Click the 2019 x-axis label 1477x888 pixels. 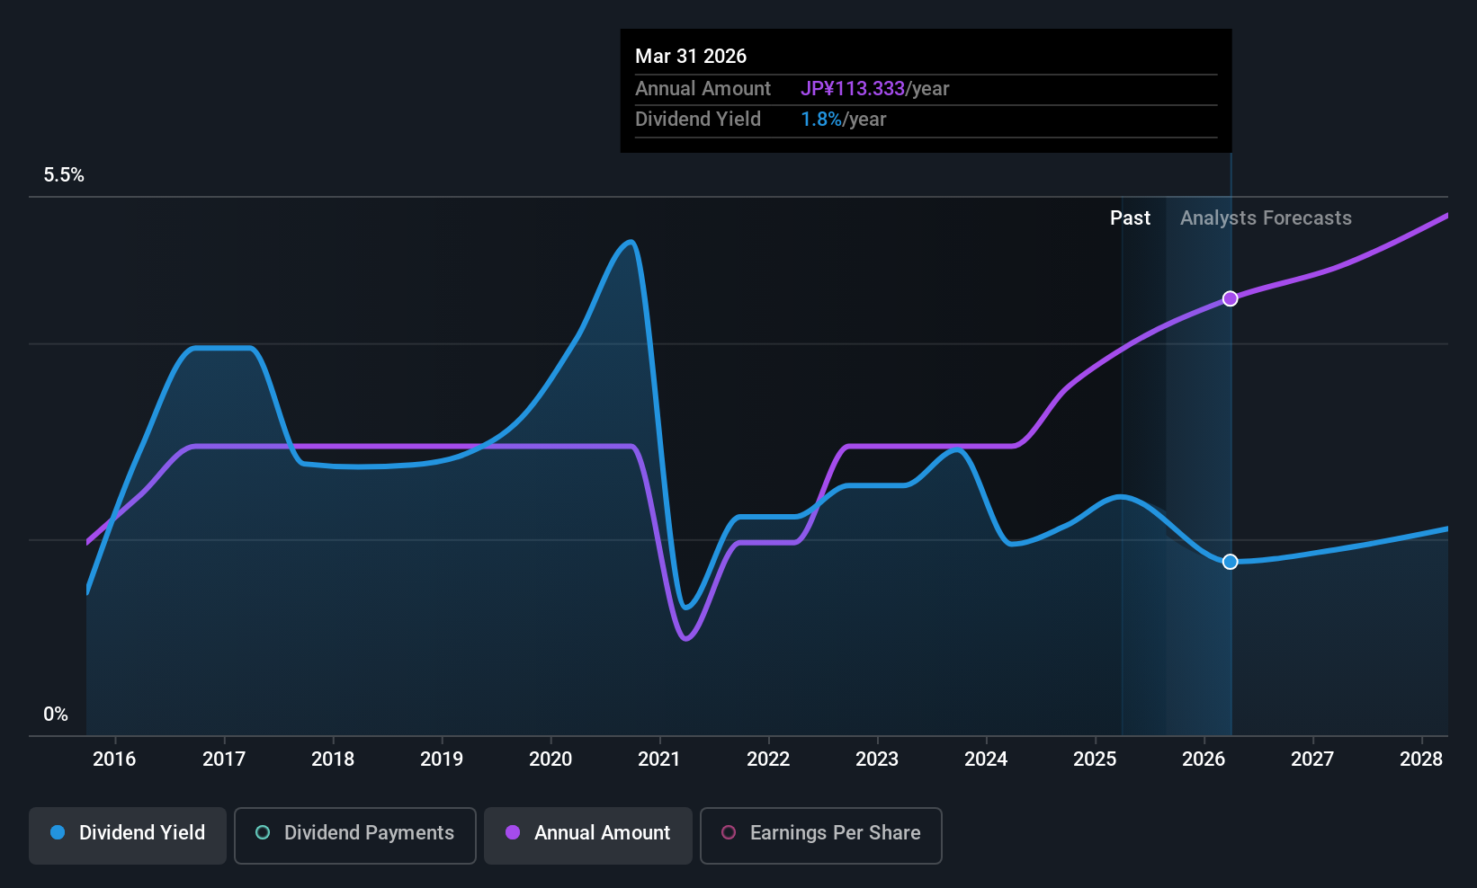coord(442,759)
